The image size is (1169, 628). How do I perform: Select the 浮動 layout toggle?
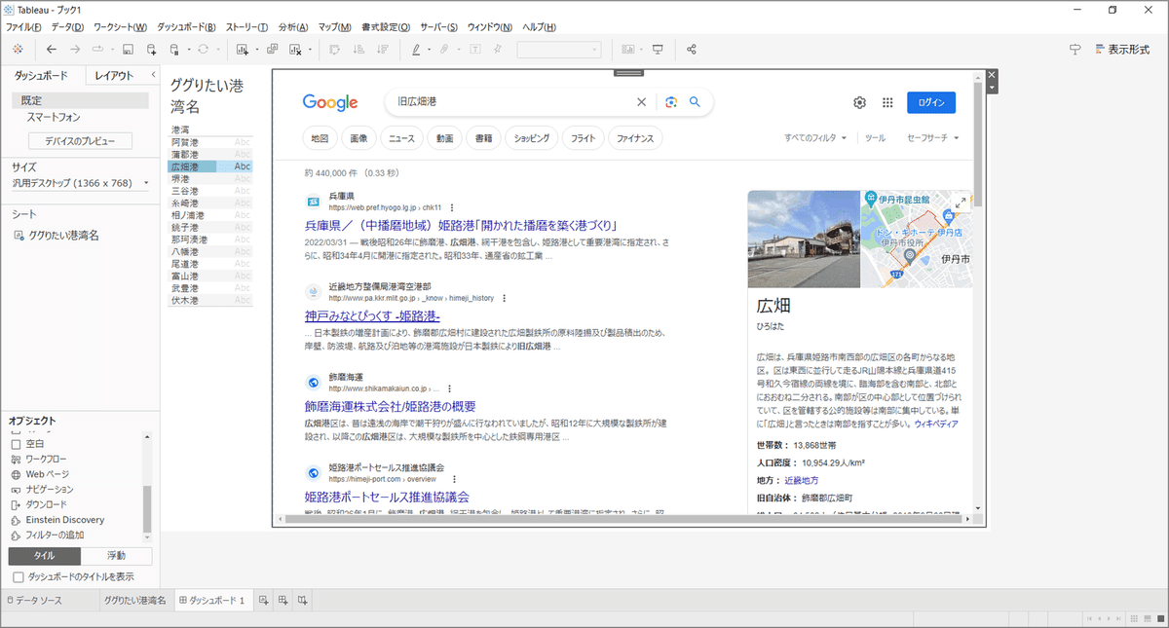click(x=117, y=556)
